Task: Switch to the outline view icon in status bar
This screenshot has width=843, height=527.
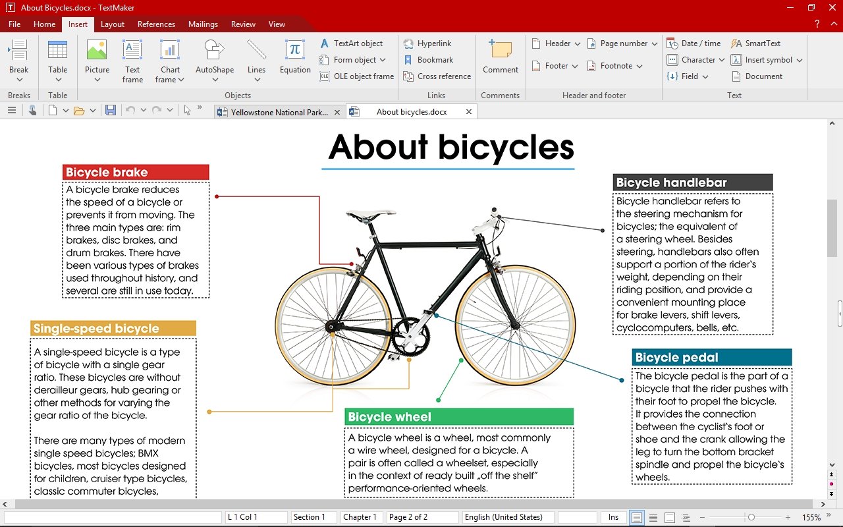Action: 686,518
